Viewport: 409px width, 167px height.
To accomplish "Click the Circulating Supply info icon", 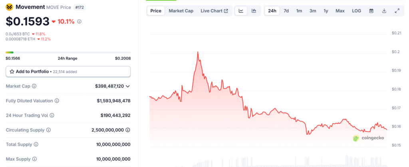I will pos(48,130).
